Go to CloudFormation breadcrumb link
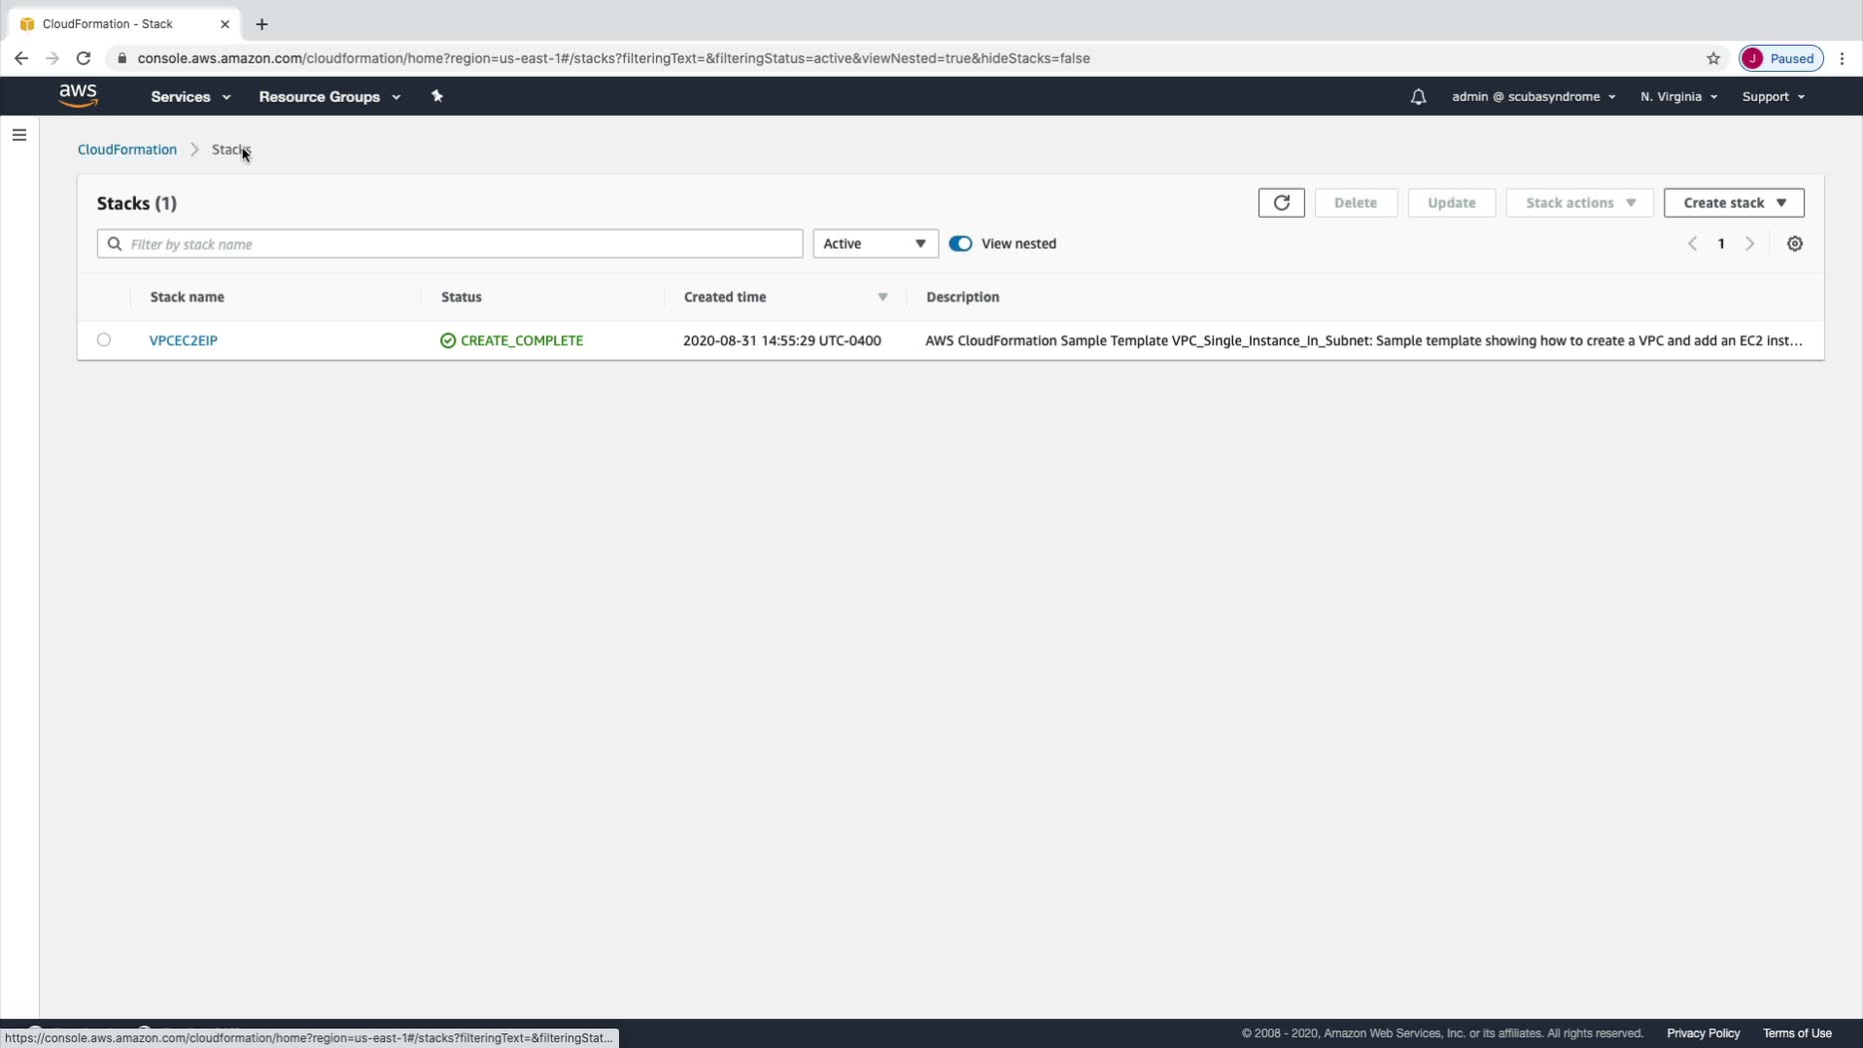The image size is (1863, 1048). coord(127,150)
